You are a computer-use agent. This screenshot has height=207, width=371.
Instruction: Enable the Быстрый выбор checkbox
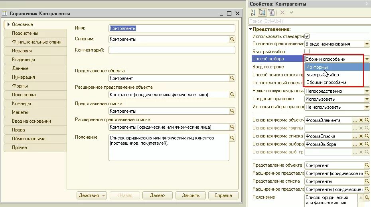[307, 51]
